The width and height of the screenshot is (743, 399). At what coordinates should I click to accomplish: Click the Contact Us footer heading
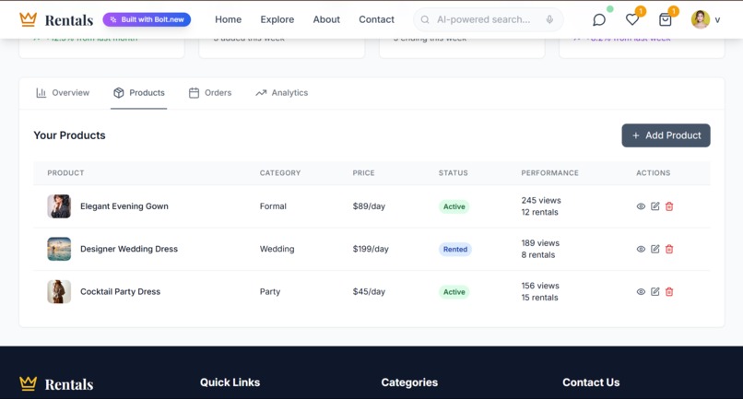[591, 382]
